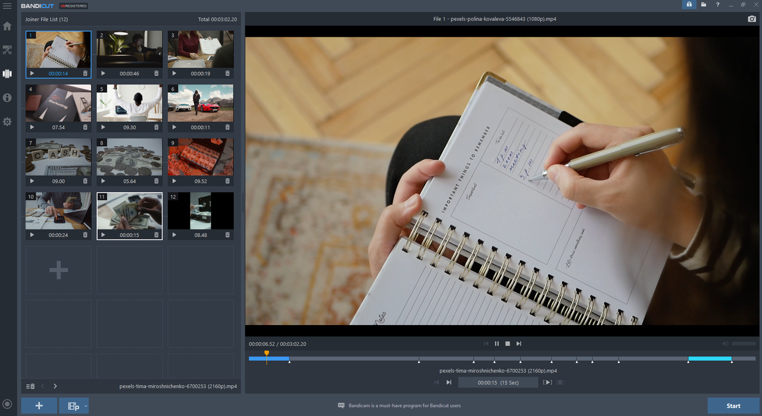The image size is (762, 416).
Task: Click the Start button
Action: (x=733, y=406)
